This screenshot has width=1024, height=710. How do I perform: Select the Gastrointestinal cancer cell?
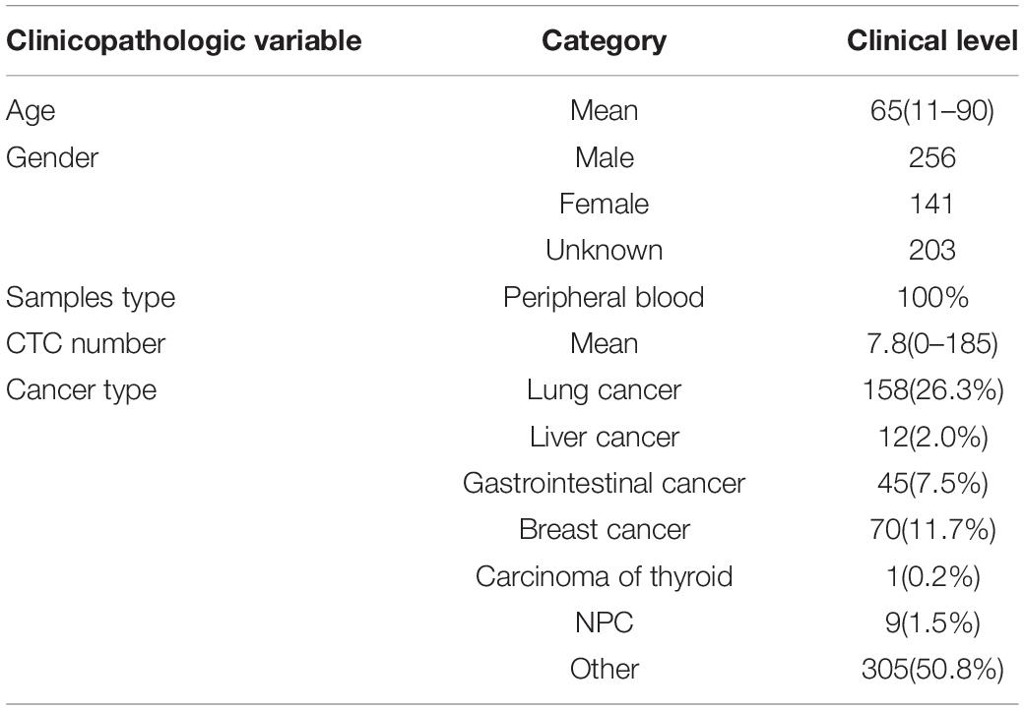605,483
